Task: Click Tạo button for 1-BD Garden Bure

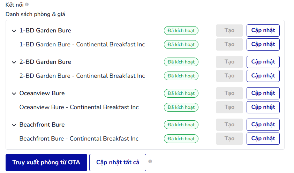Action: (x=229, y=30)
